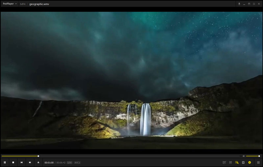The image size is (263, 167).
Task: Pin the window always on top
Action: (x=239, y=4)
